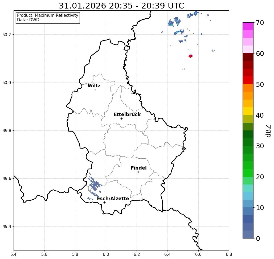This screenshot has width=274, height=259.
Task: Click the colorbar tick label 70
Action: (260, 23)
